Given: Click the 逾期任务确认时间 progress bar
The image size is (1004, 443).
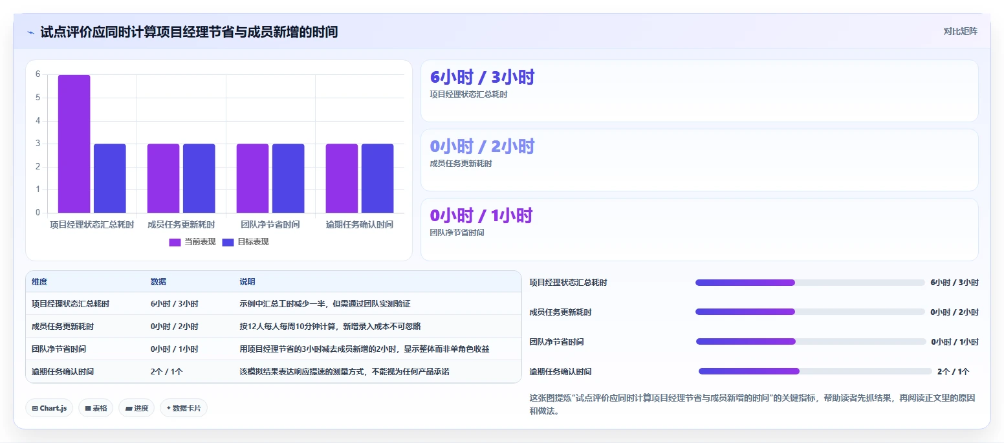Looking at the screenshot, I should (x=815, y=371).
